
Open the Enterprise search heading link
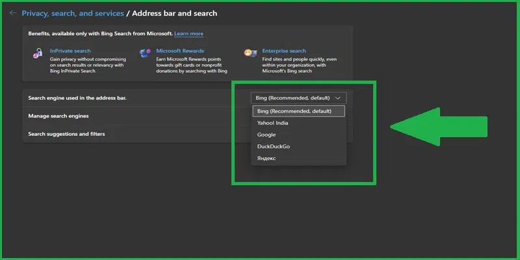click(x=284, y=51)
